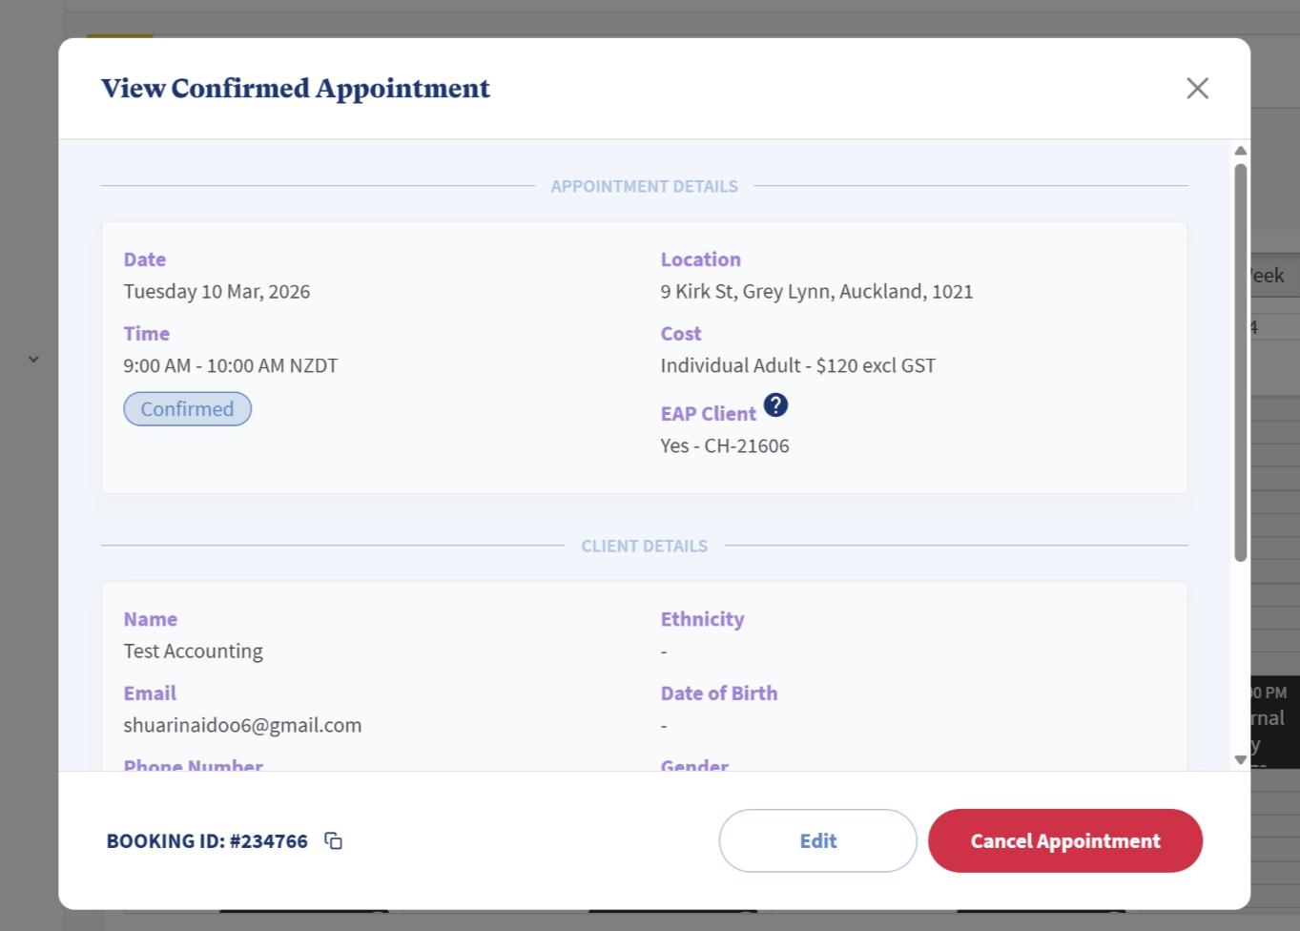Click the client name Test Accounting
Image resolution: width=1300 pixels, height=931 pixels.
coord(193,652)
